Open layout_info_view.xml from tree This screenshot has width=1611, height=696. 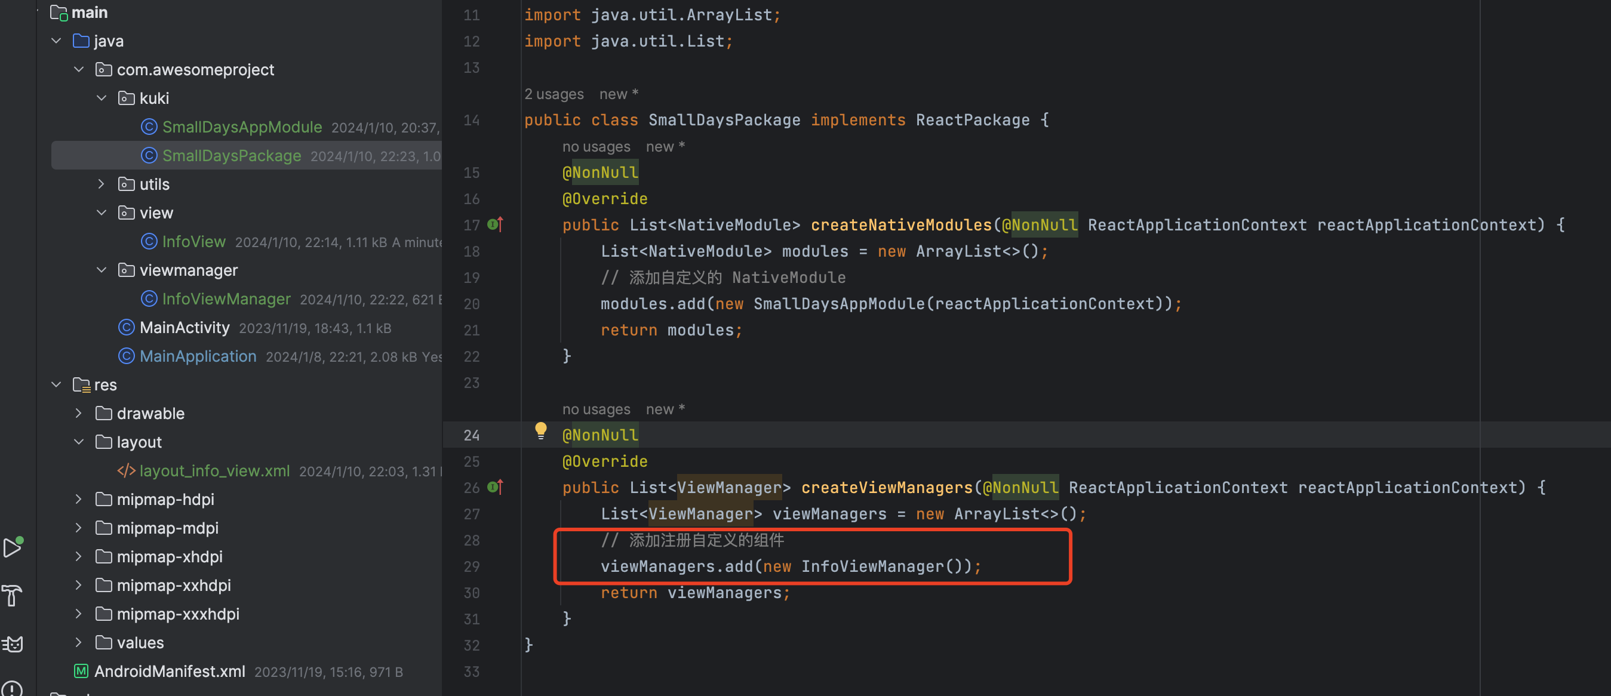214,470
